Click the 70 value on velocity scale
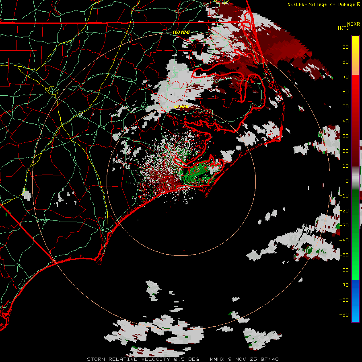Screen dimensions: 362x362 (346, 77)
